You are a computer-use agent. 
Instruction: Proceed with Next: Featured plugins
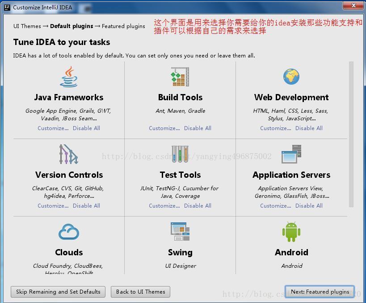click(x=320, y=292)
